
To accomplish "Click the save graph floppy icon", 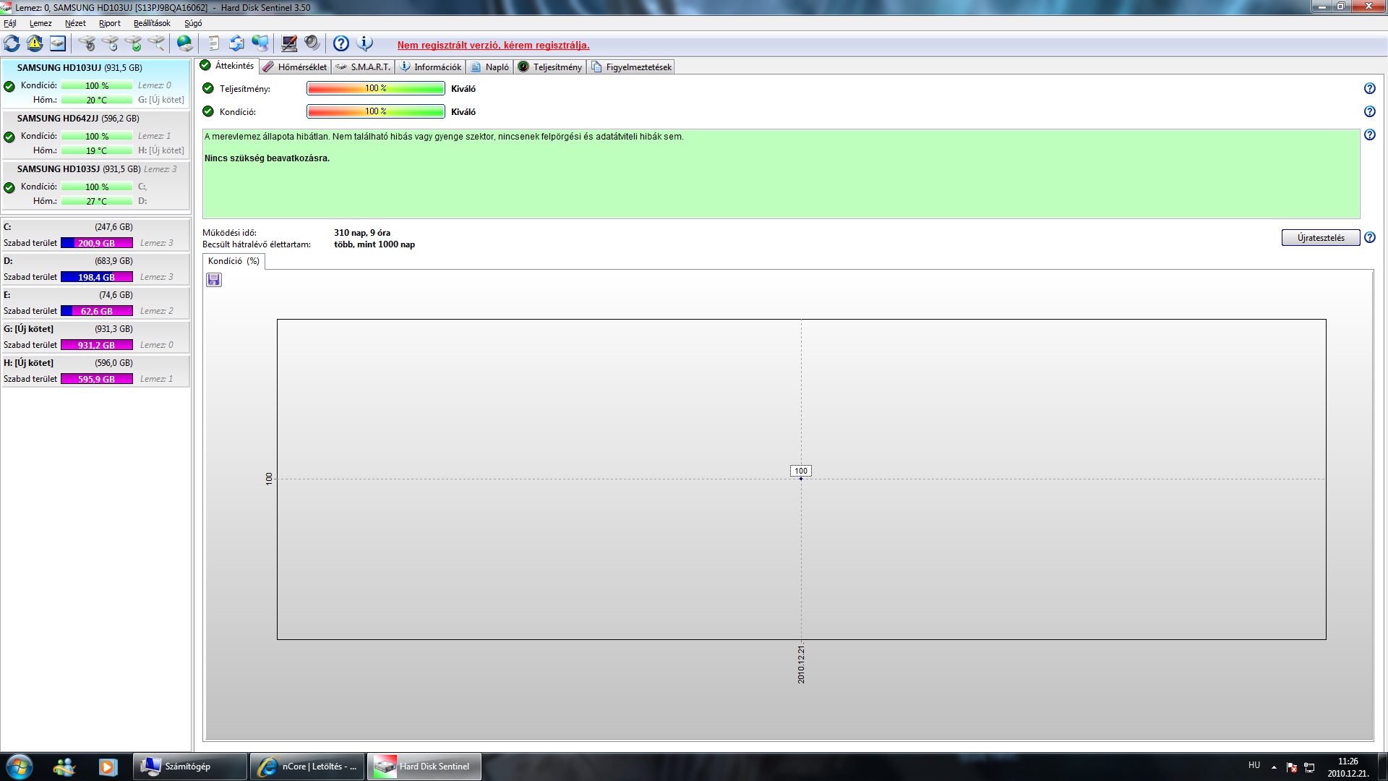I will 214,280.
